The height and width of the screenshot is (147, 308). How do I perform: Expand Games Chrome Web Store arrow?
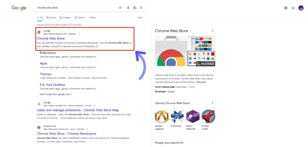(213, 103)
